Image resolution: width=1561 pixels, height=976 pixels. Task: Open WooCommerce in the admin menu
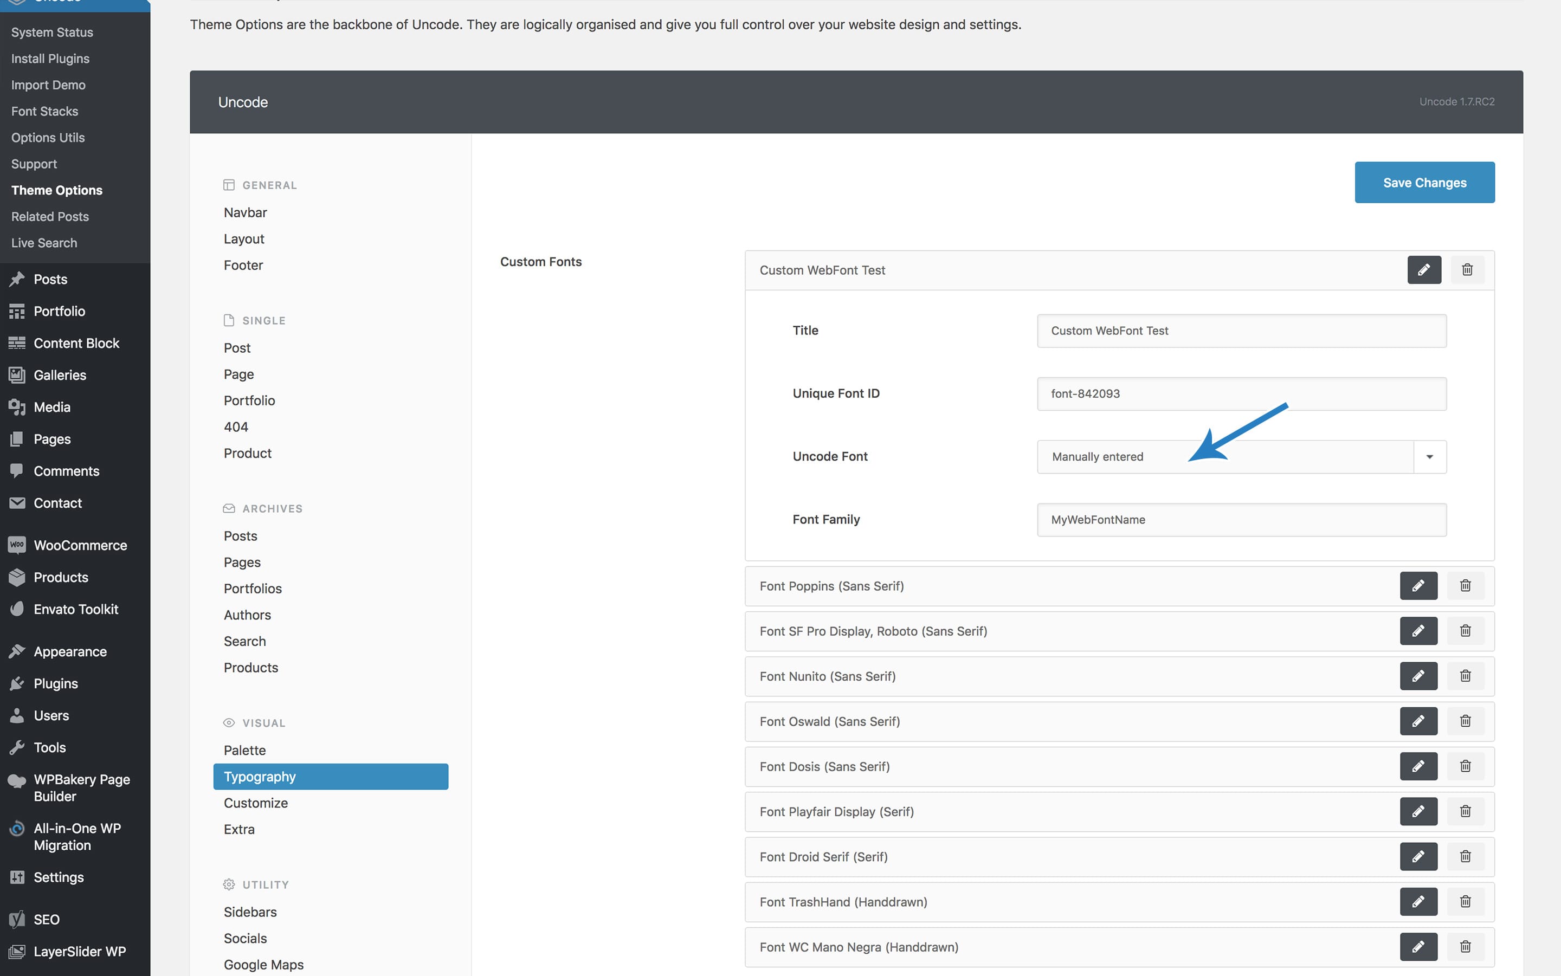(80, 546)
